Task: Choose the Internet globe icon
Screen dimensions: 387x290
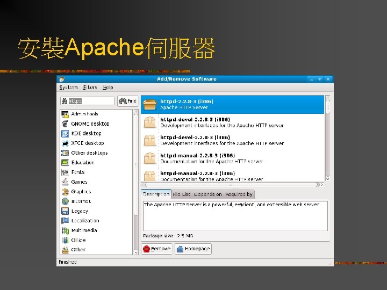Action: 65,201
